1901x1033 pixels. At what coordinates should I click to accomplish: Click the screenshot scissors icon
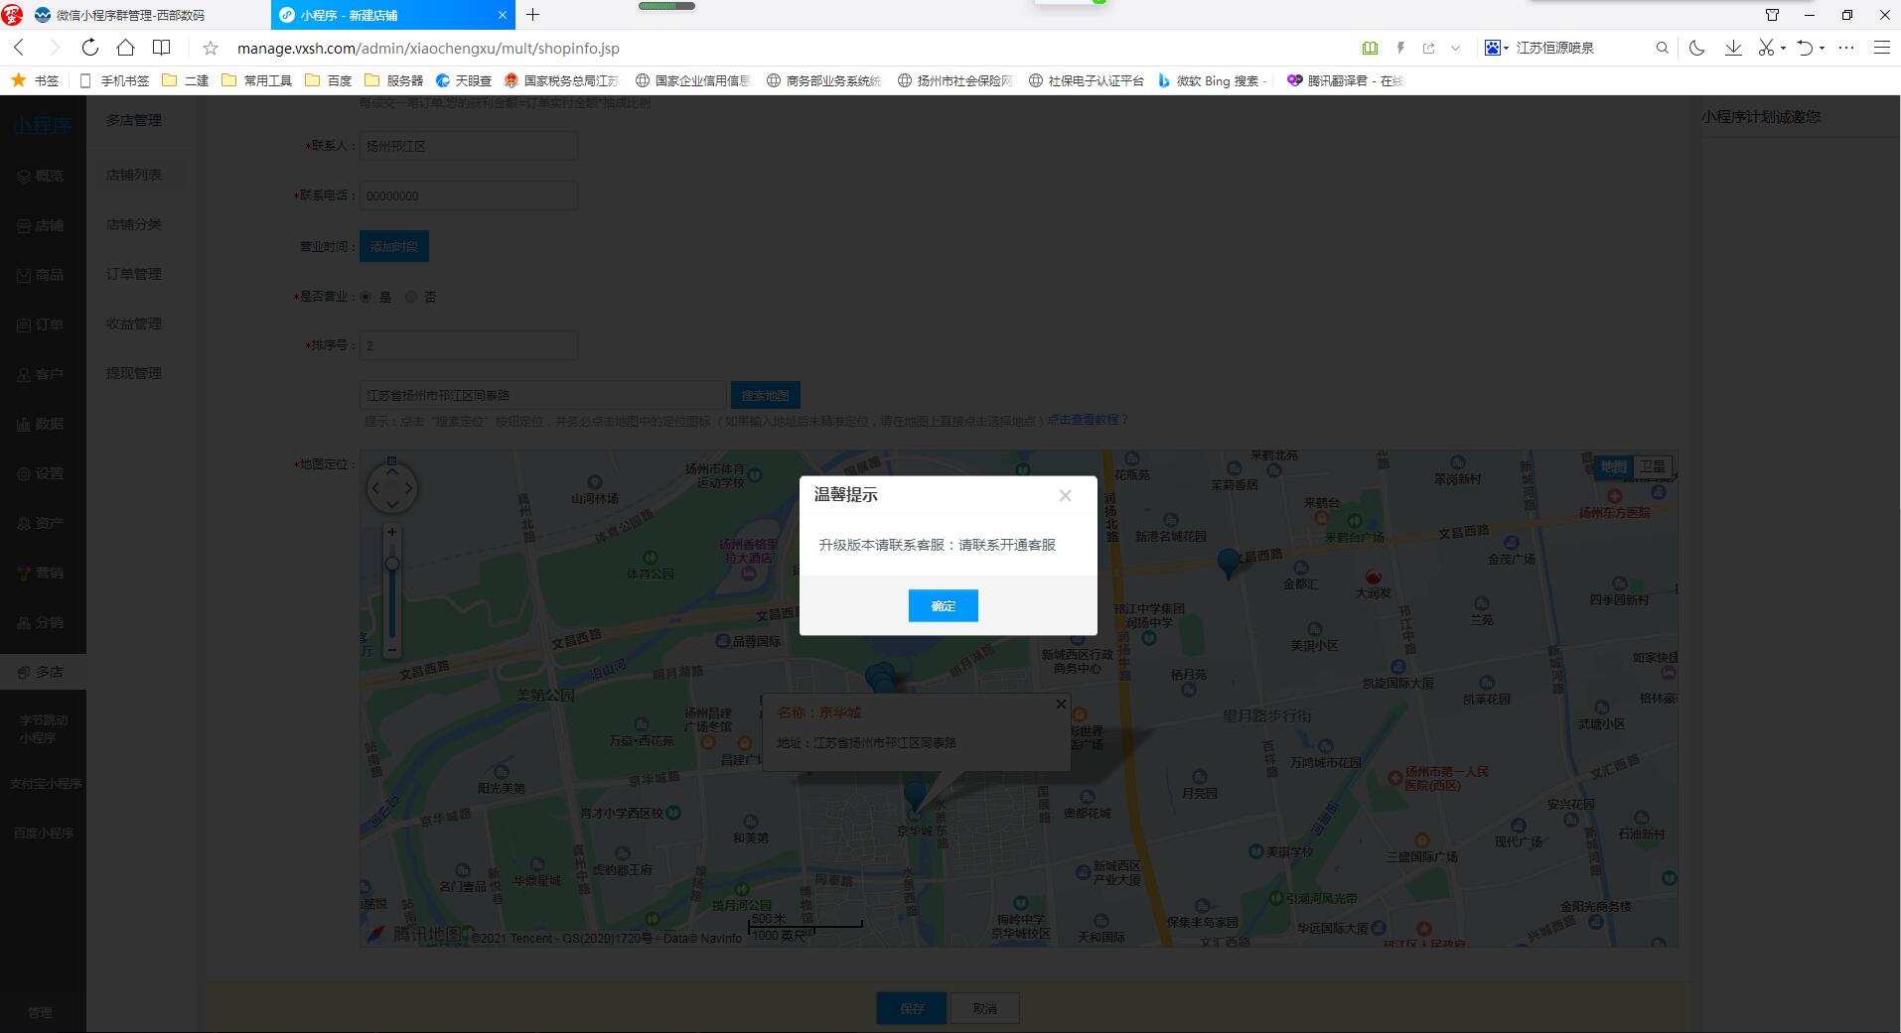click(1766, 48)
